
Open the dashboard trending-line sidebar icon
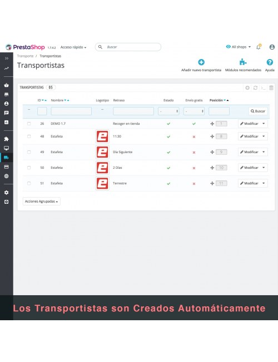pyautogui.click(x=7, y=69)
